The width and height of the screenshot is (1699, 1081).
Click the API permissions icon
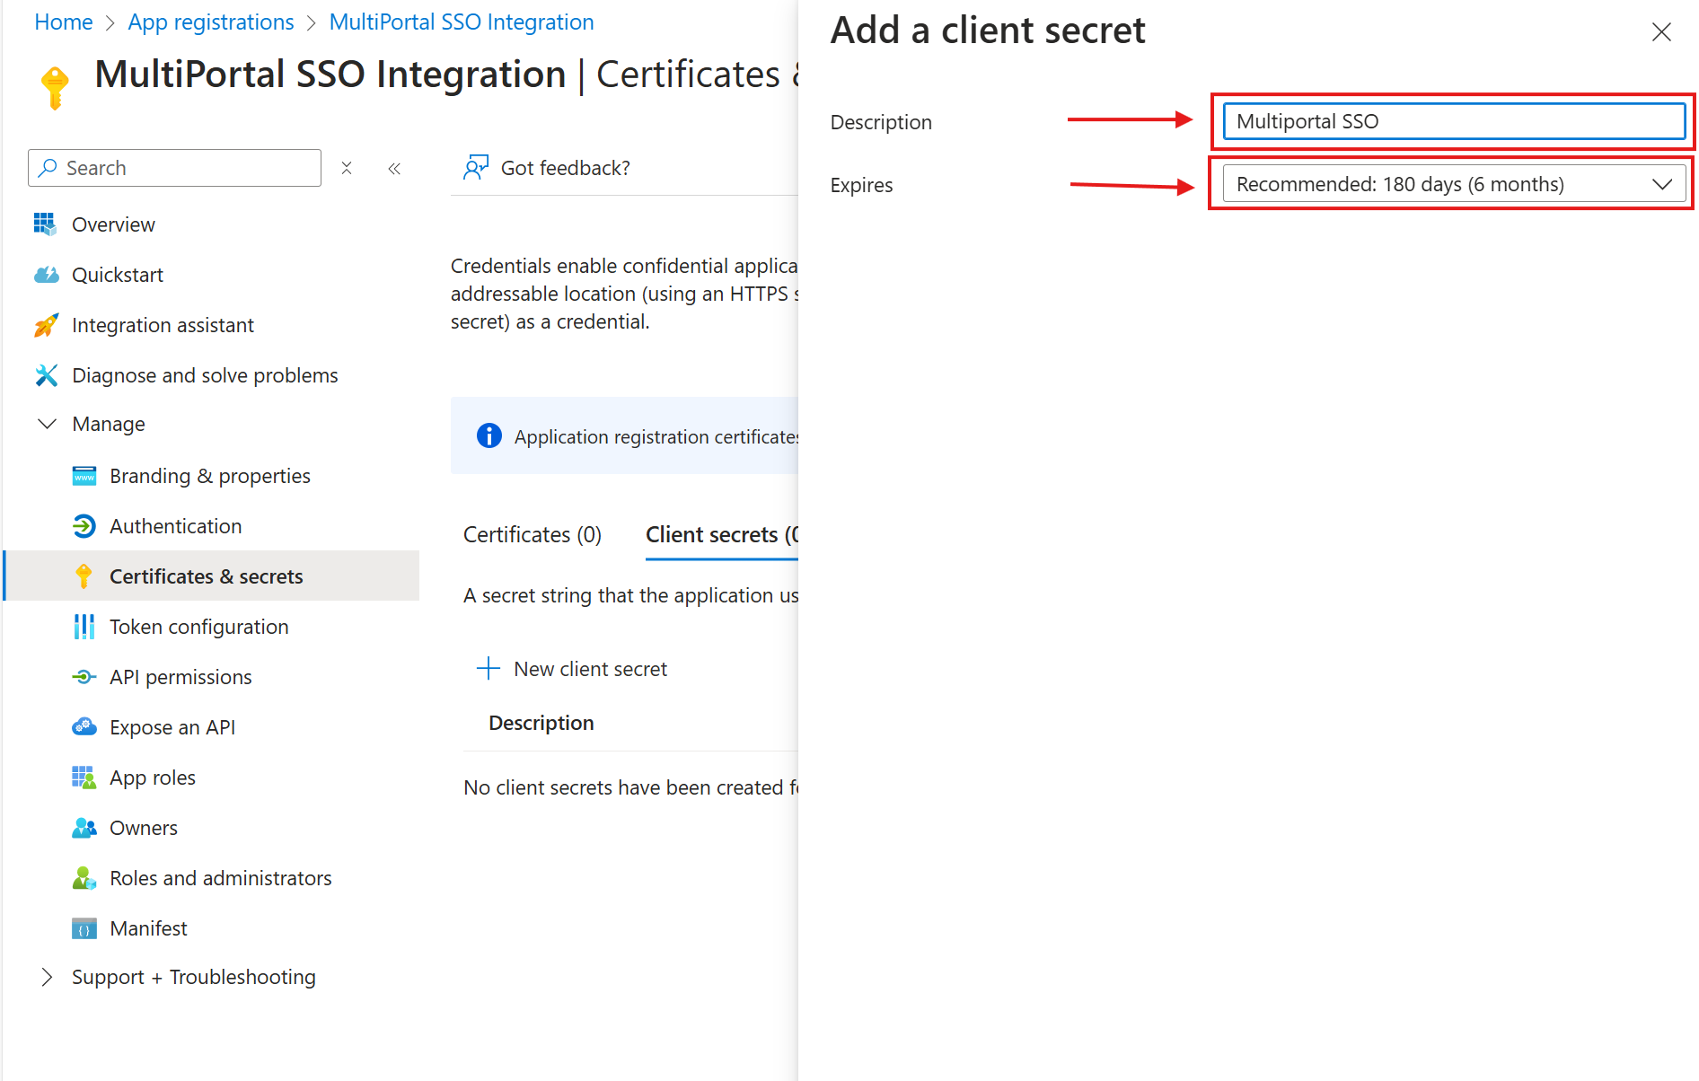point(84,677)
